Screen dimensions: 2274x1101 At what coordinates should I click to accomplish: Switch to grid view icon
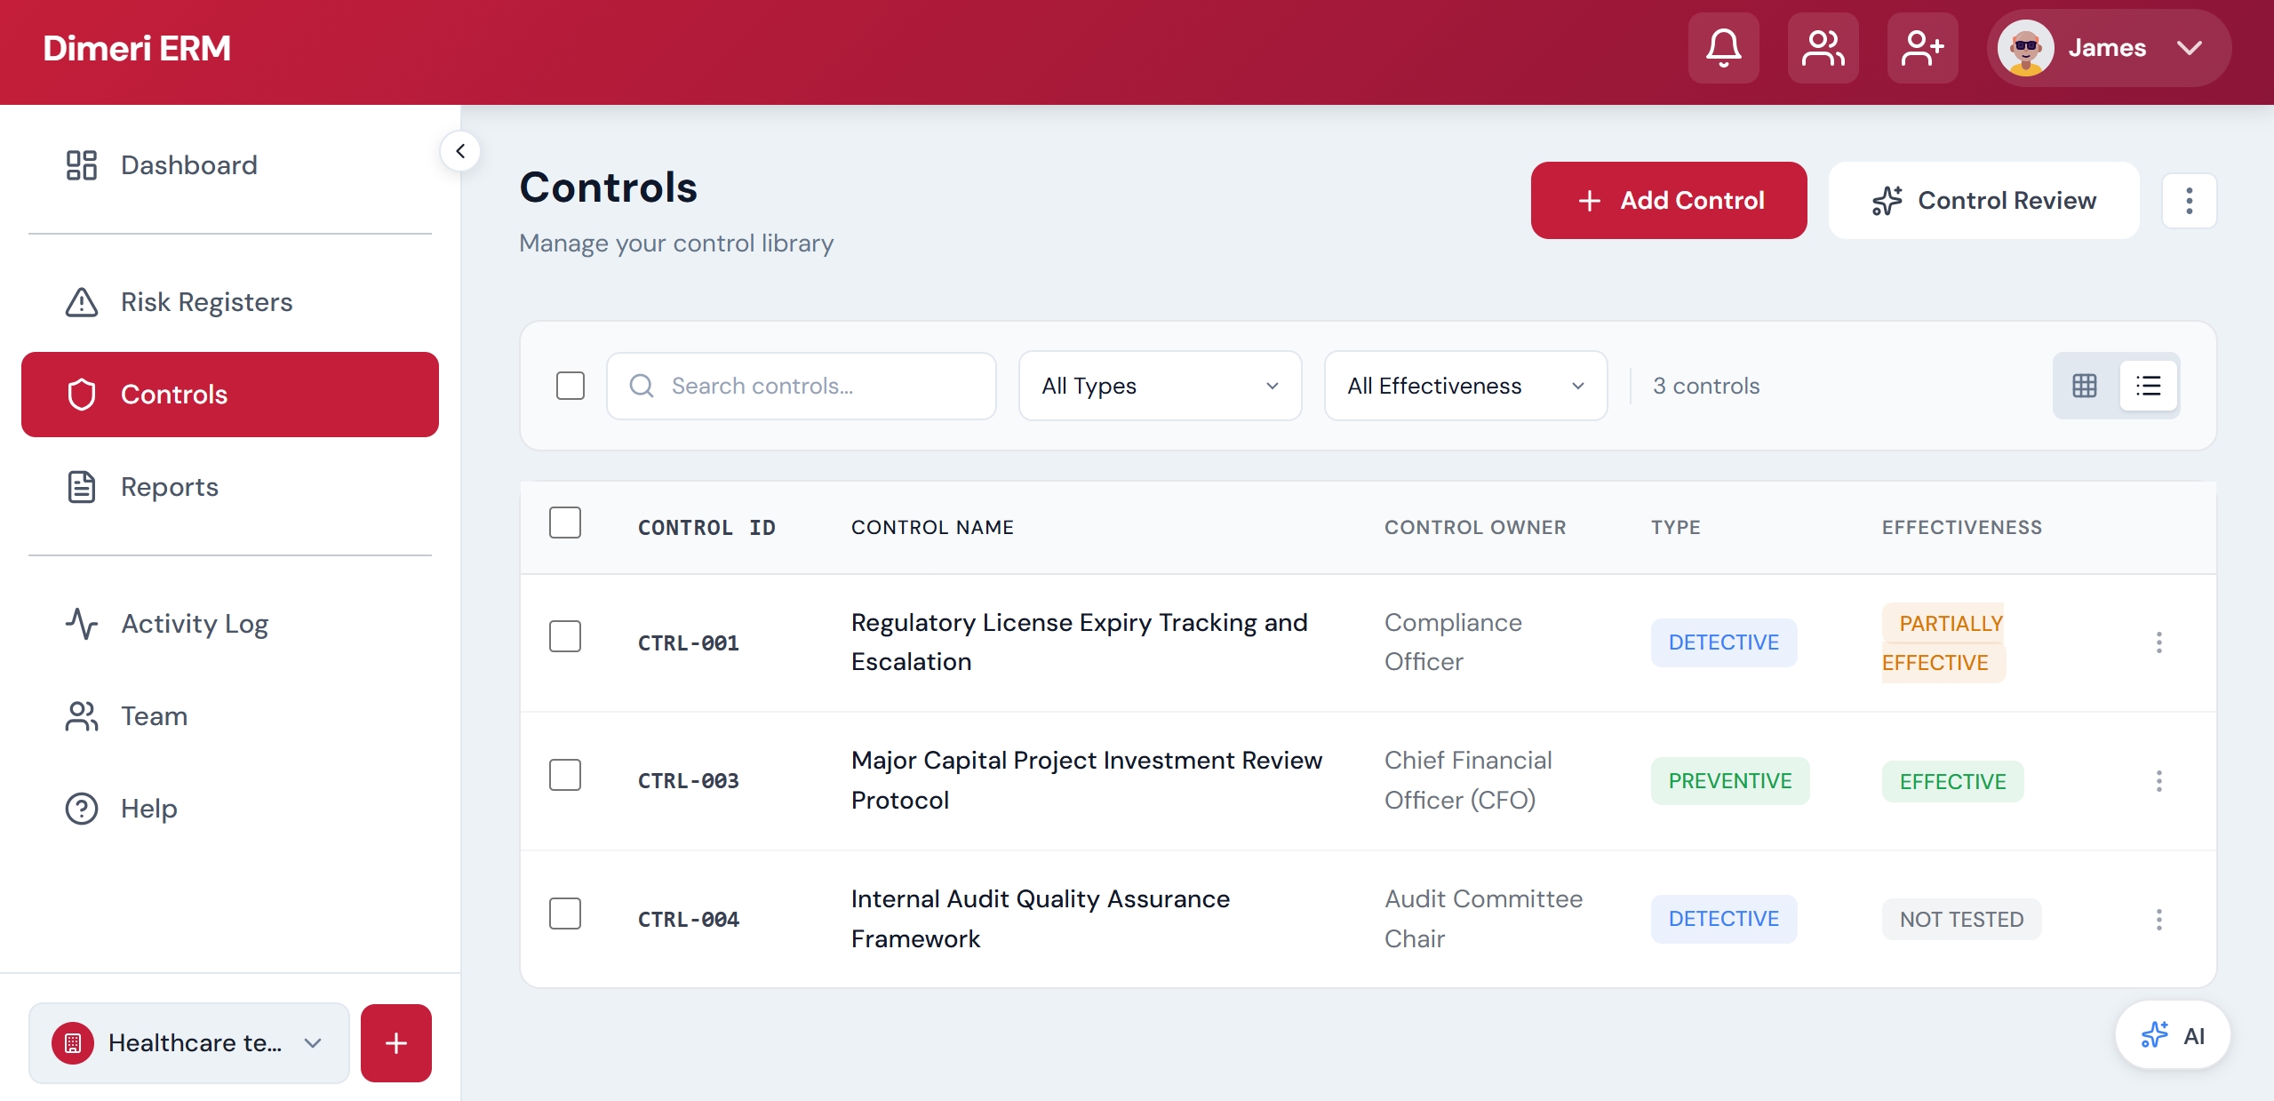[x=2084, y=386]
